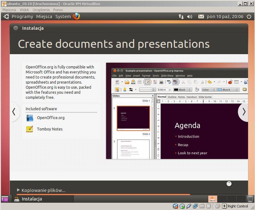Open the Pomoc menu
This screenshot has width=255, height=210.
click(x=58, y=10)
